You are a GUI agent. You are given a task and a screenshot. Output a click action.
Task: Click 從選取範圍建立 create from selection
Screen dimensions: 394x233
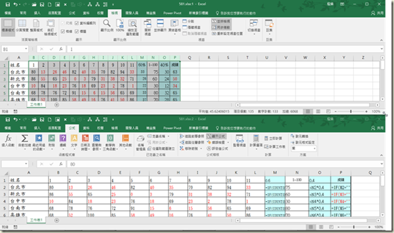pos(161,149)
